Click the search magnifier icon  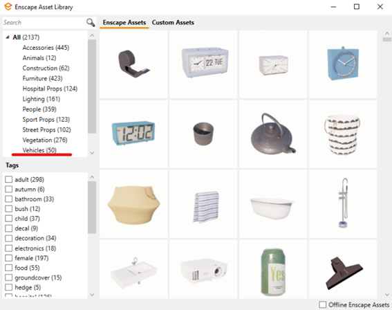point(91,23)
